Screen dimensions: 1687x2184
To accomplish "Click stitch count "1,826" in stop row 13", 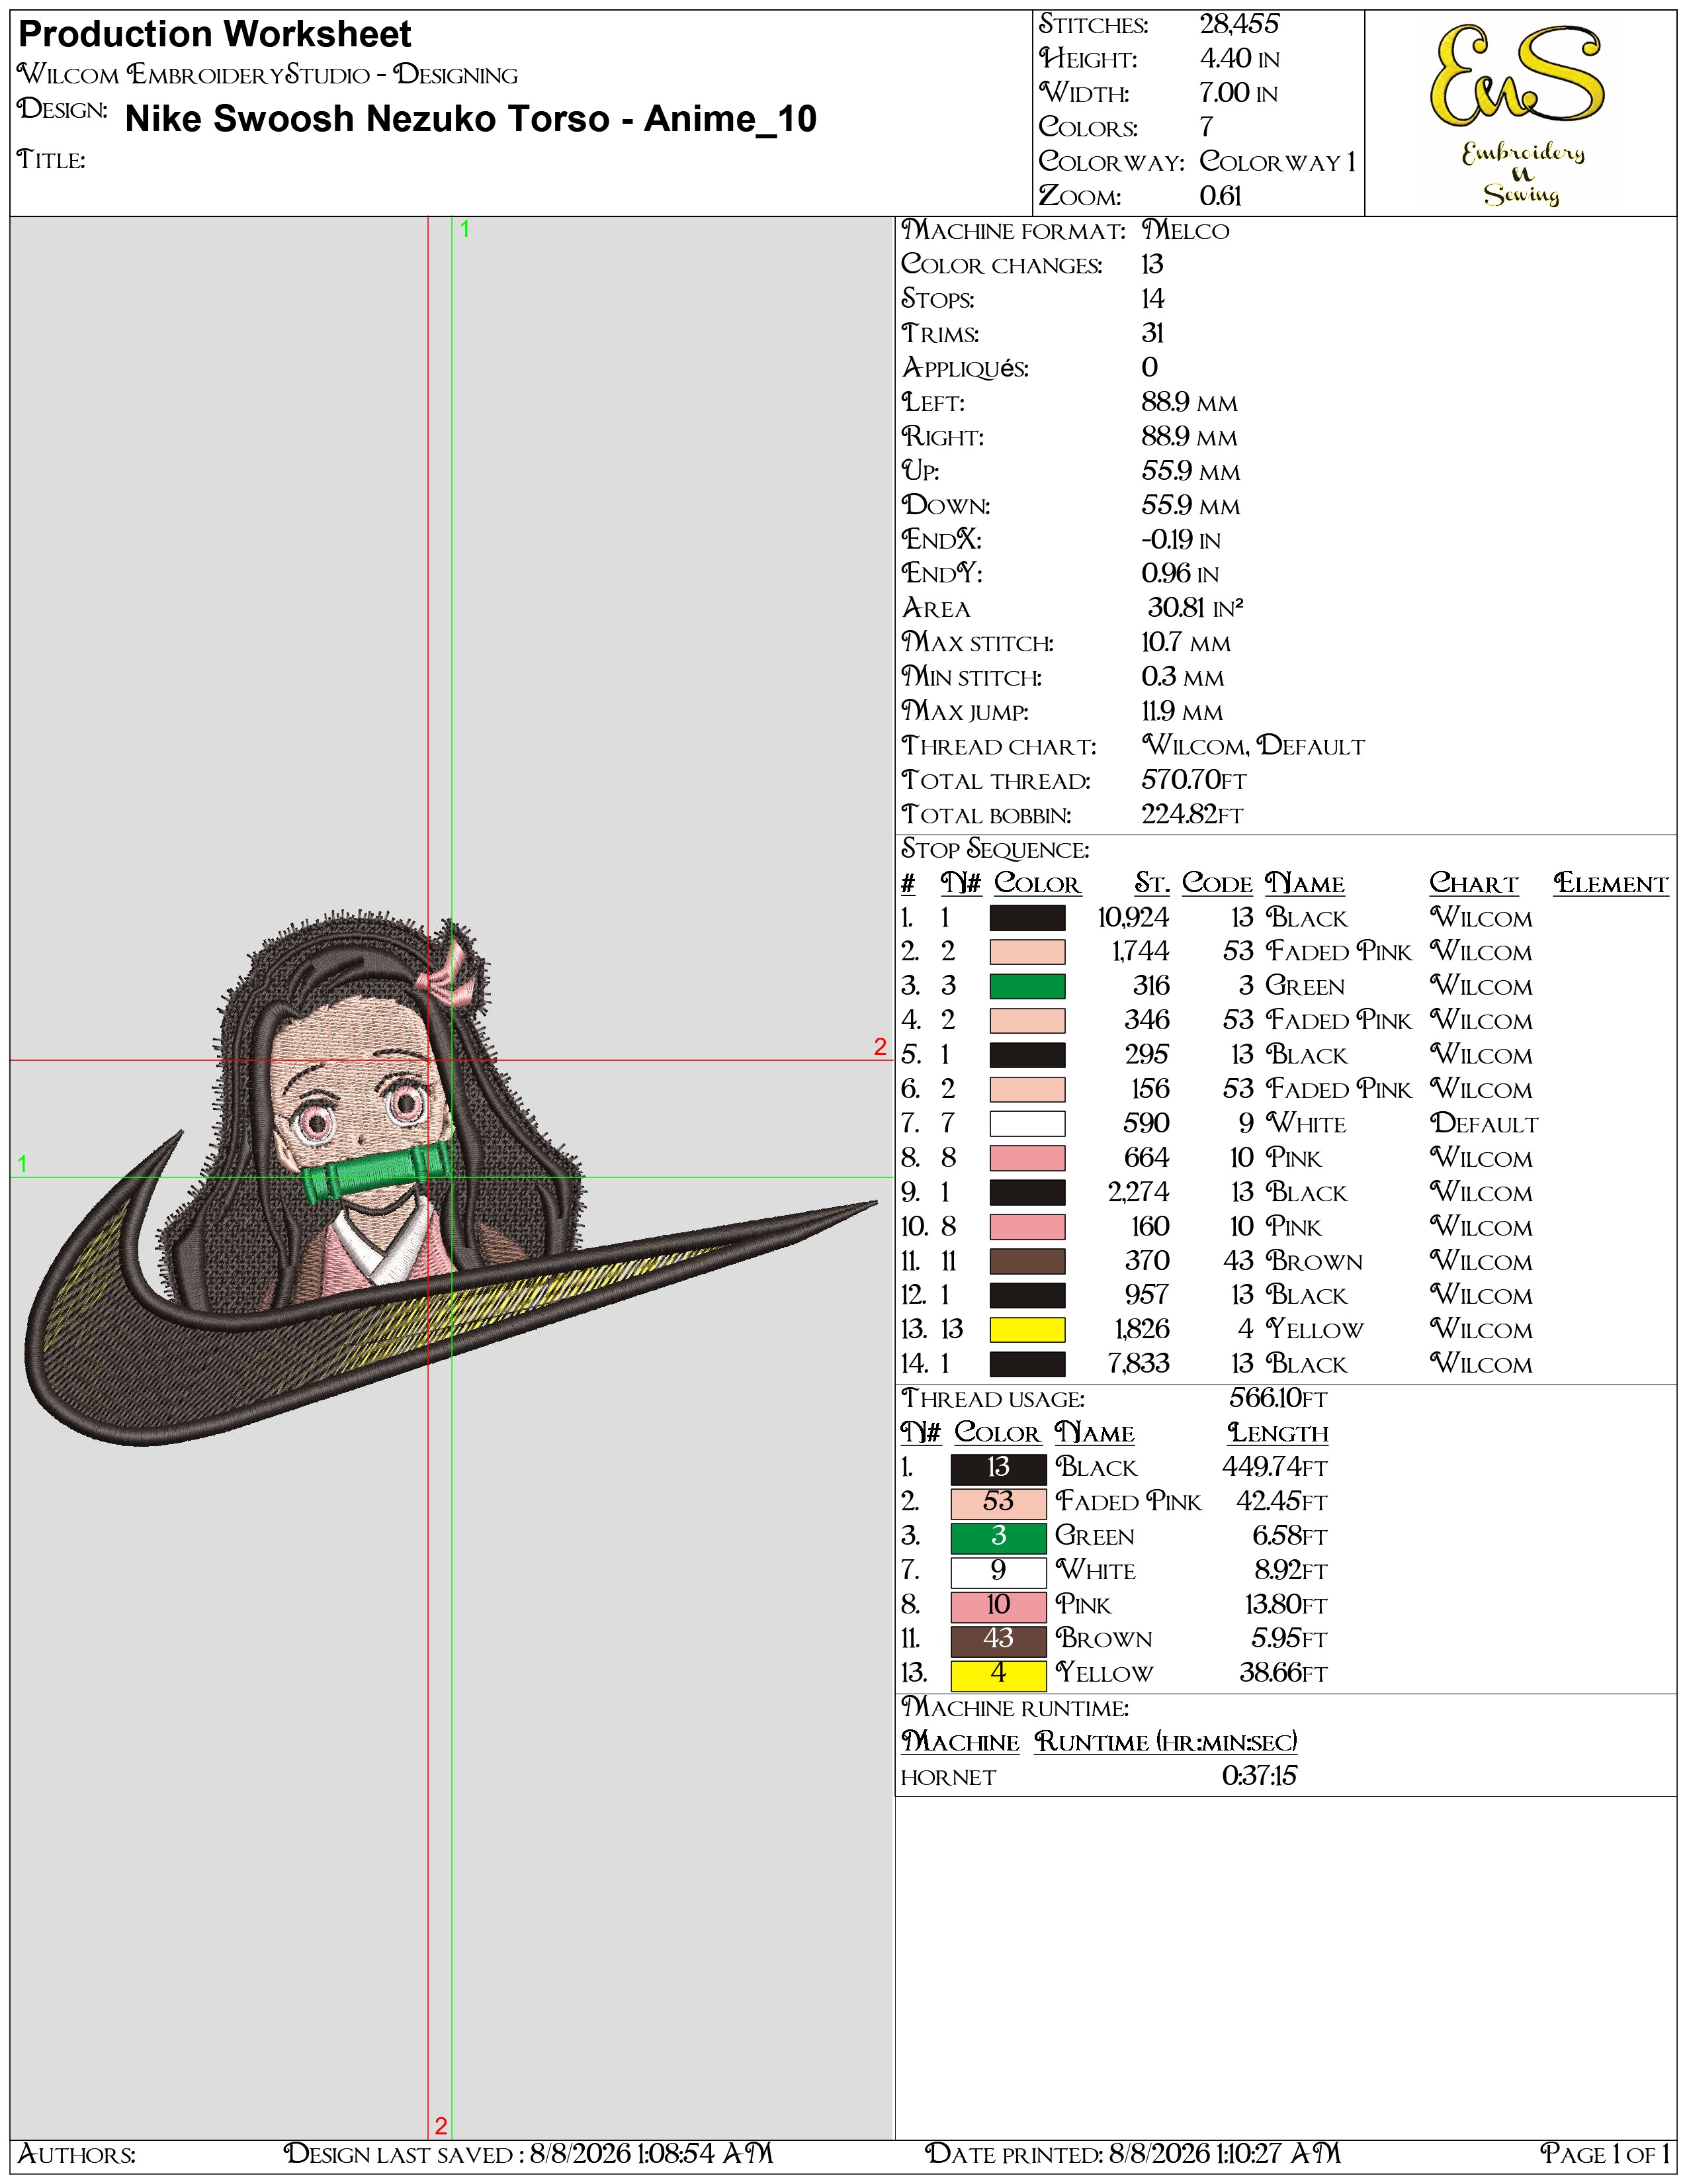I will coord(1141,1330).
